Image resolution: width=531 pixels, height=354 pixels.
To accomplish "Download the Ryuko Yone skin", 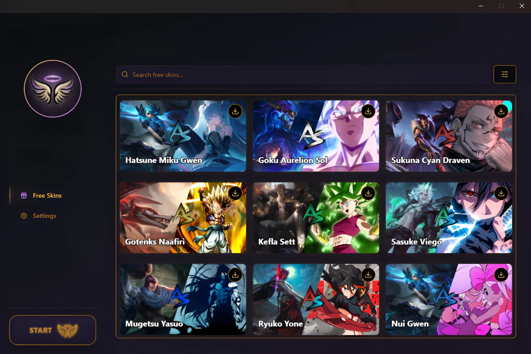I will (368, 275).
